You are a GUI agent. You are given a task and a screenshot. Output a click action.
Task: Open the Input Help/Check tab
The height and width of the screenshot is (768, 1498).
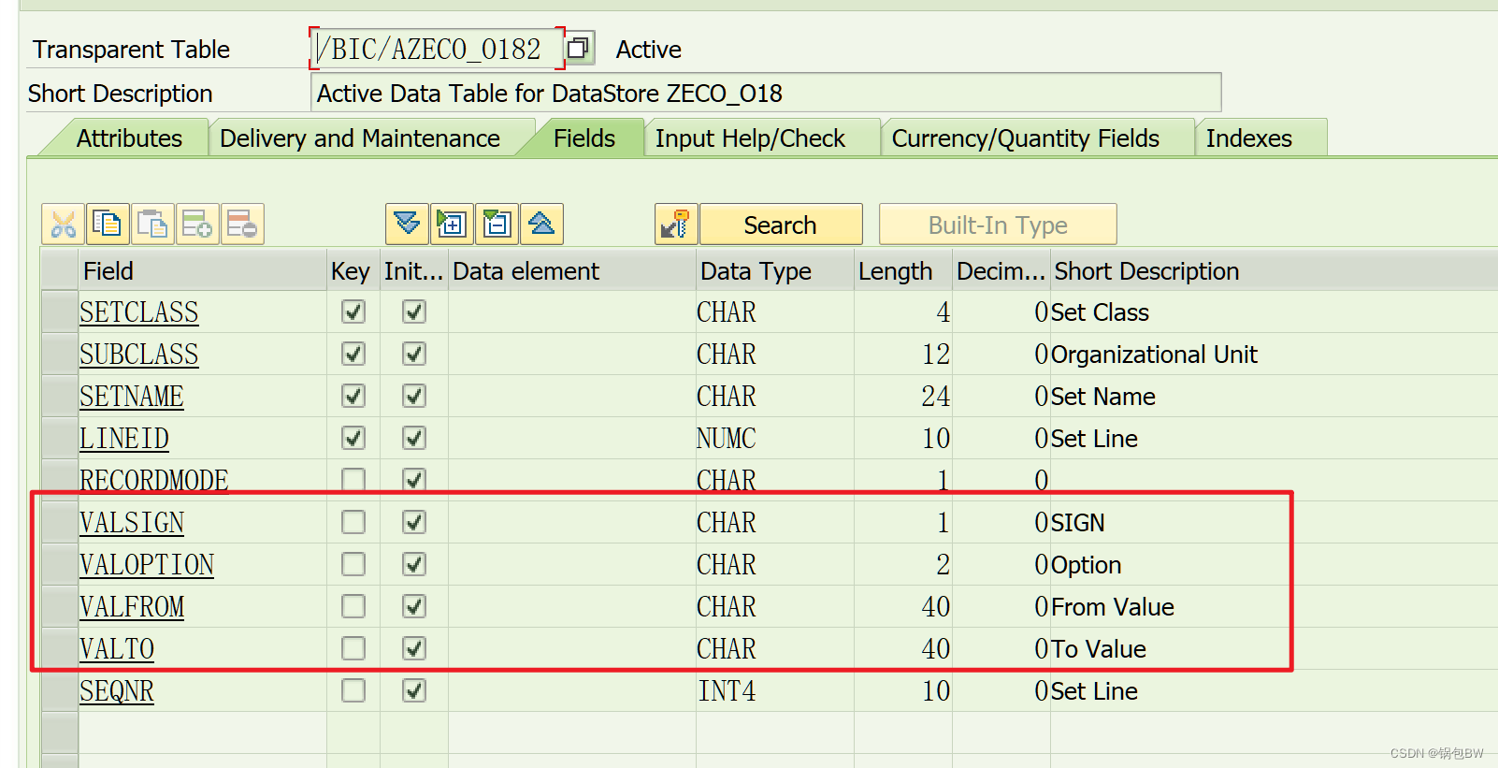click(750, 138)
